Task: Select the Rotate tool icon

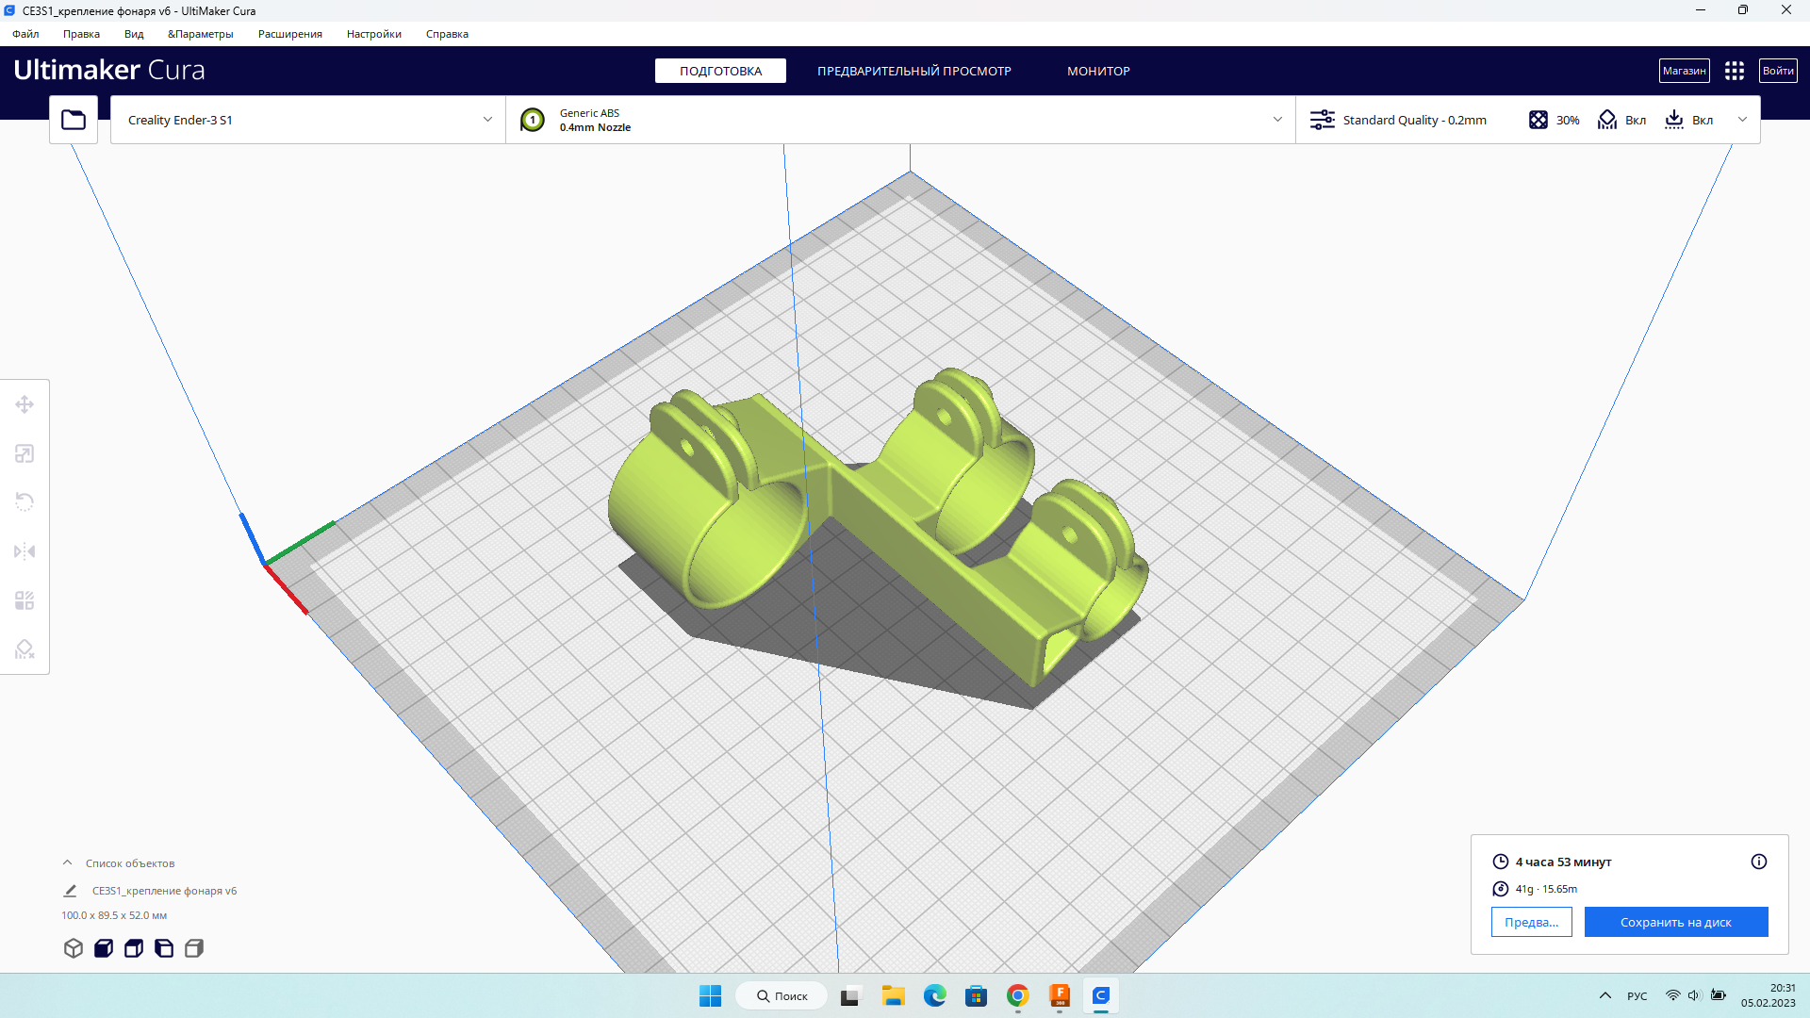Action: tap(25, 502)
